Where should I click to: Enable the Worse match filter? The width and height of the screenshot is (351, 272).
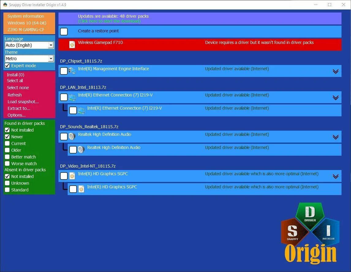(7, 163)
